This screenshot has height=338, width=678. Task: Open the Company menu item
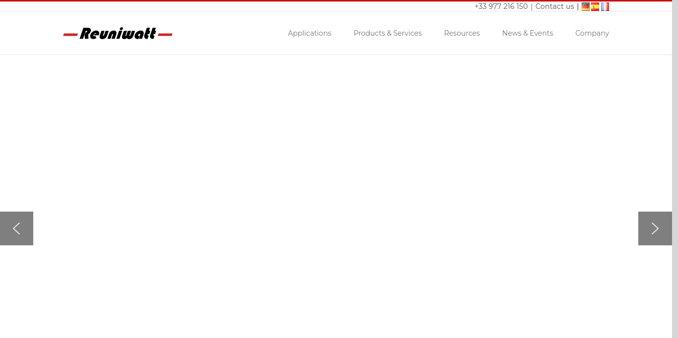click(x=592, y=33)
